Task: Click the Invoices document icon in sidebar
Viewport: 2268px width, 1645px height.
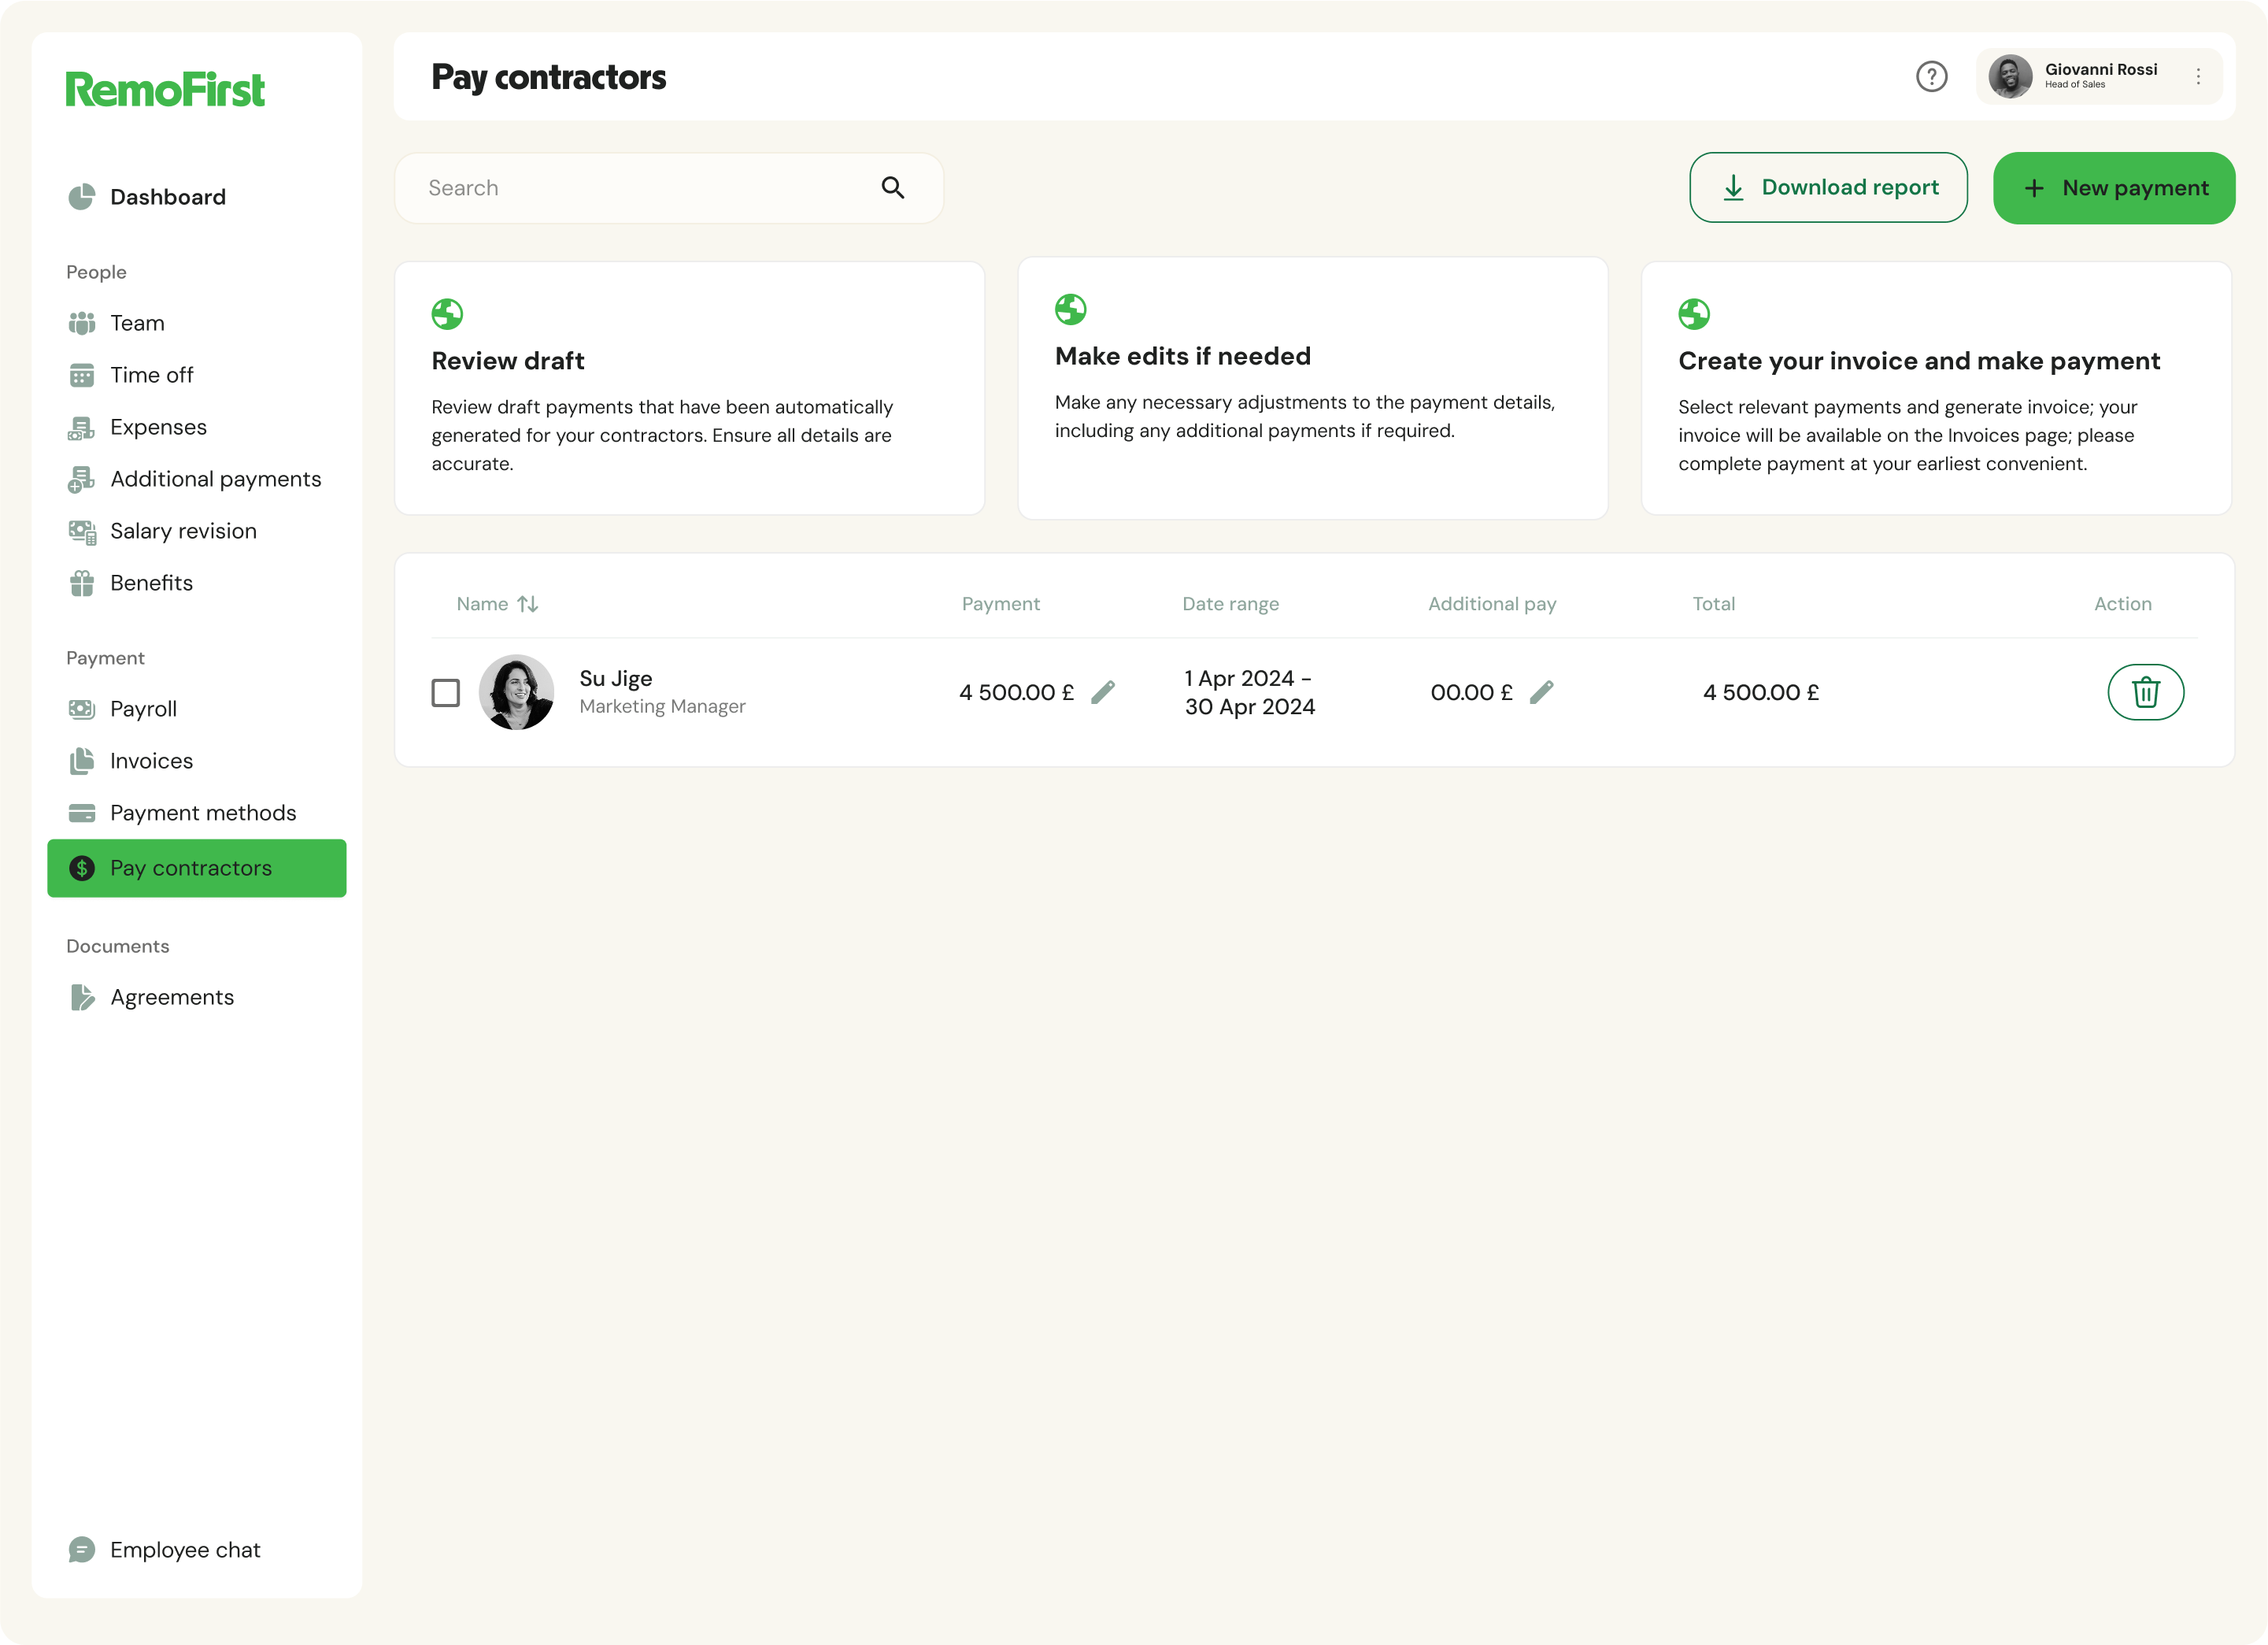Action: pyautogui.click(x=82, y=761)
